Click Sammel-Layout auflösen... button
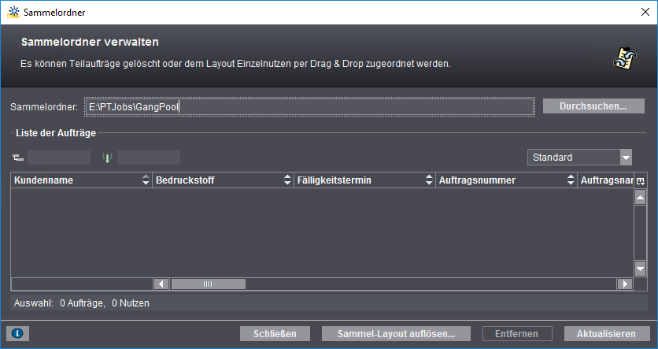This screenshot has height=349, width=658. (396, 334)
